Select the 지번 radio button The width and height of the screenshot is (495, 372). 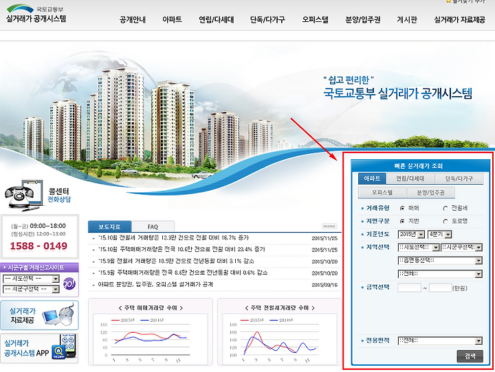point(402,221)
